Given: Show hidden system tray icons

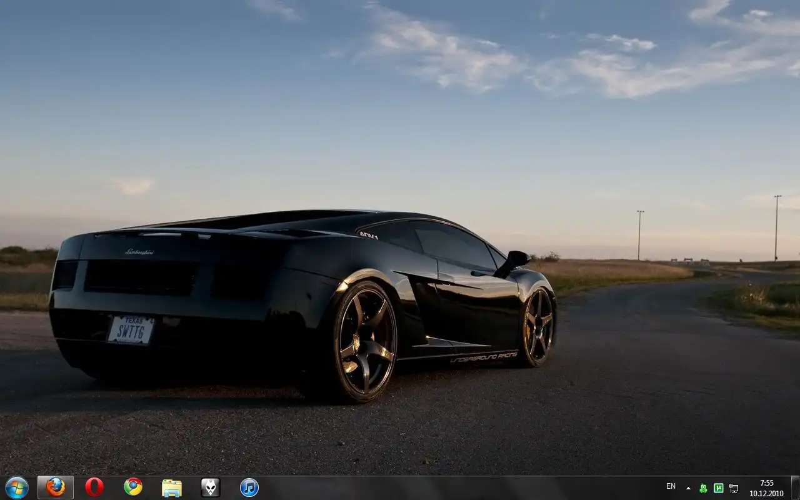Looking at the screenshot, I should tap(688, 488).
